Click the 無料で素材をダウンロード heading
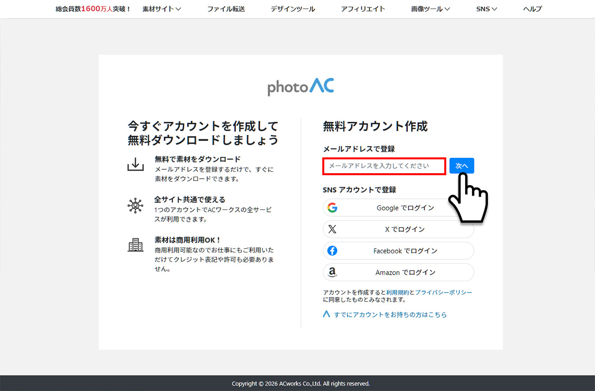 click(x=197, y=159)
